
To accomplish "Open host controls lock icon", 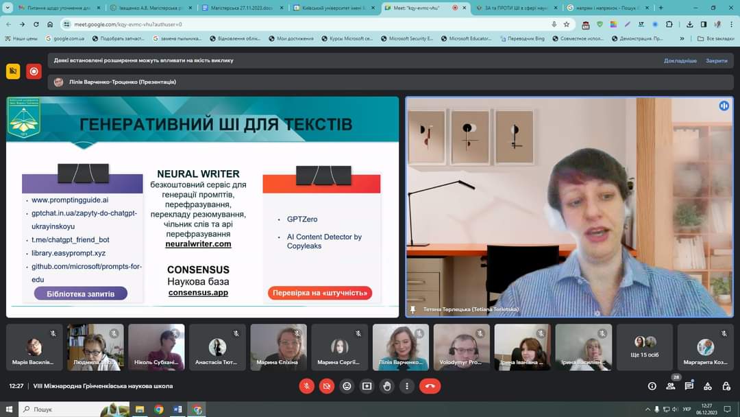I will (726, 386).
